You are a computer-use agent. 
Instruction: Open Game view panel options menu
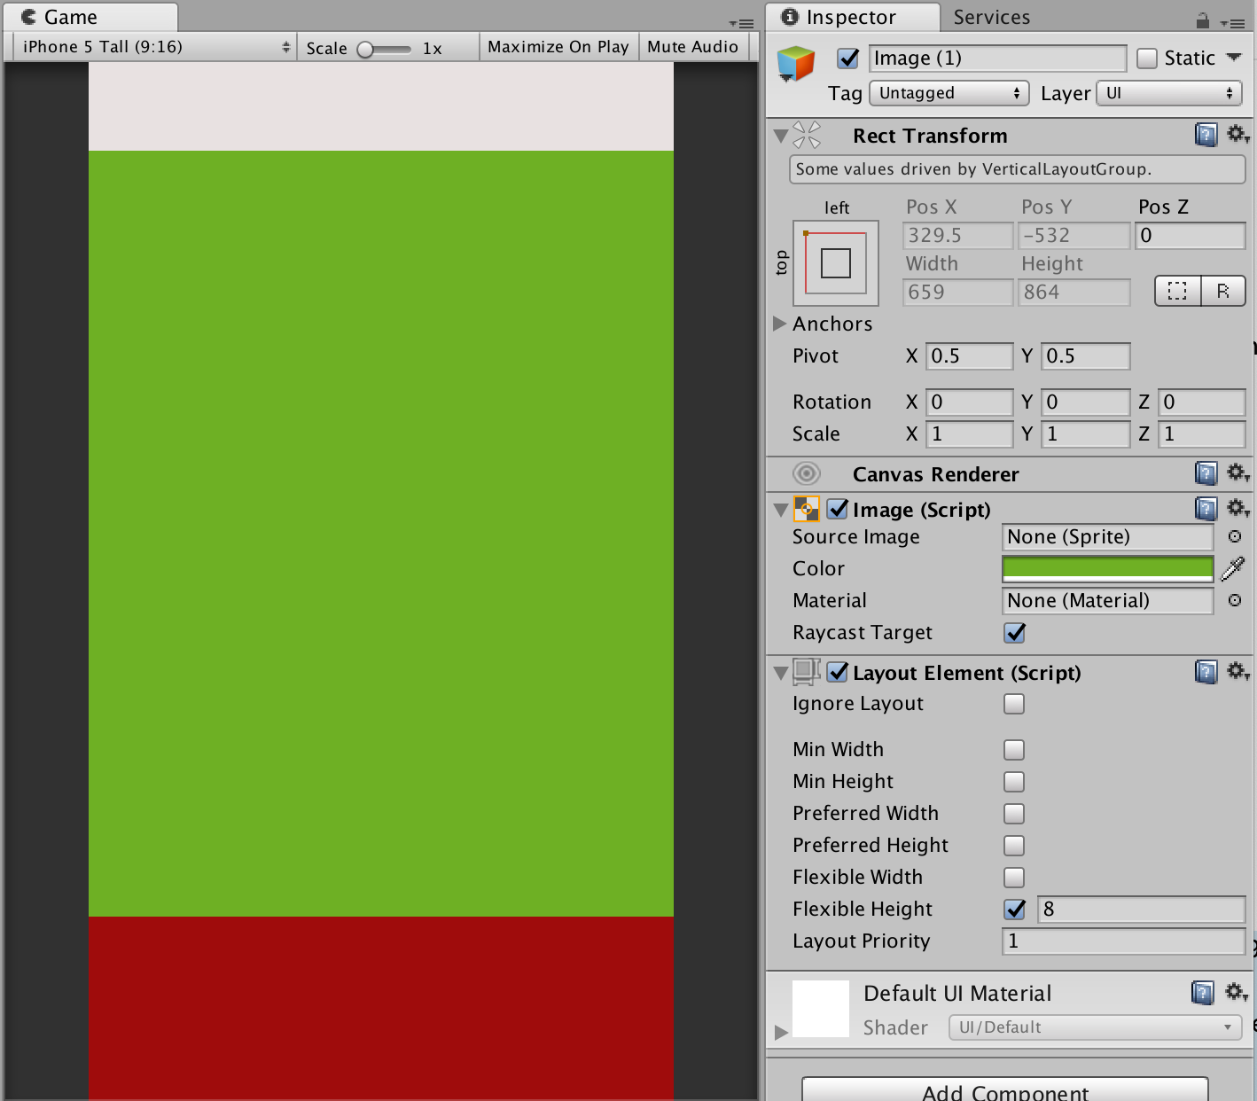tap(741, 23)
